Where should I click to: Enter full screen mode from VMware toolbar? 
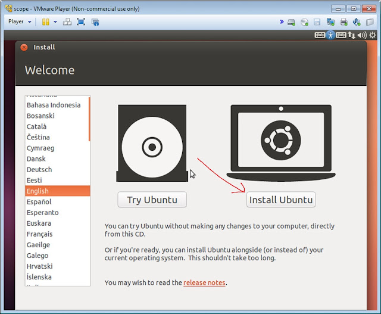(x=81, y=22)
